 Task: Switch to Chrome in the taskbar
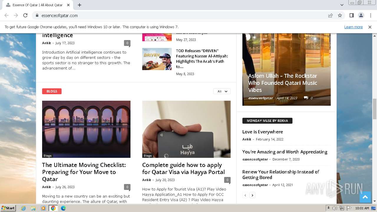(x=53, y=208)
